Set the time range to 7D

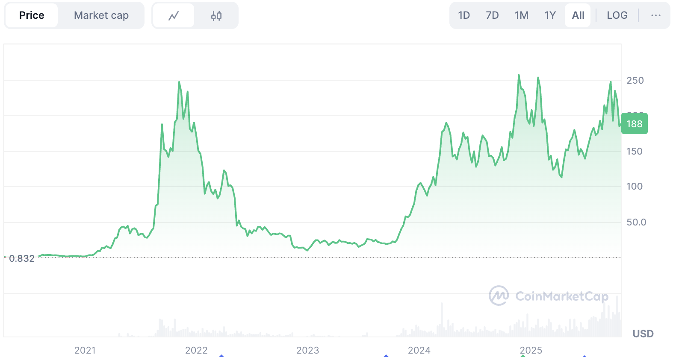492,15
